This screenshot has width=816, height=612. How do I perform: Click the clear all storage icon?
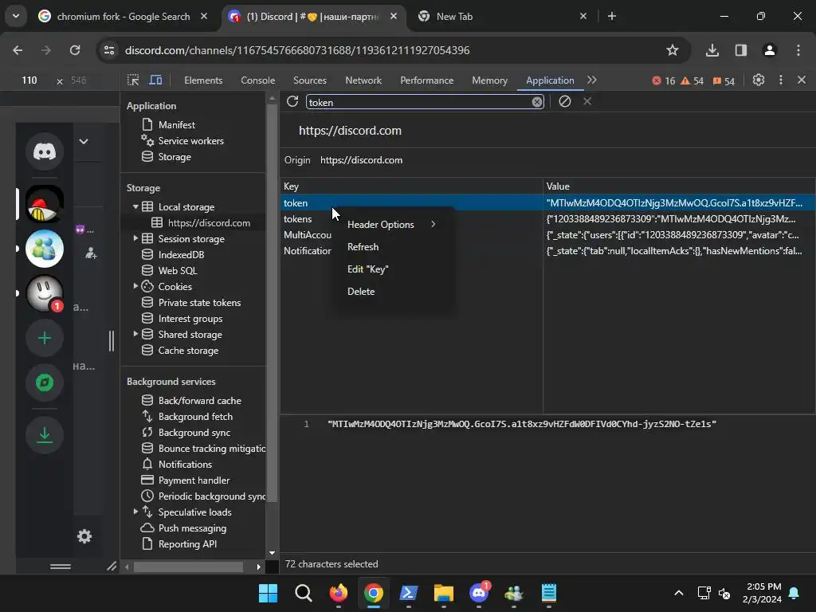tap(565, 101)
